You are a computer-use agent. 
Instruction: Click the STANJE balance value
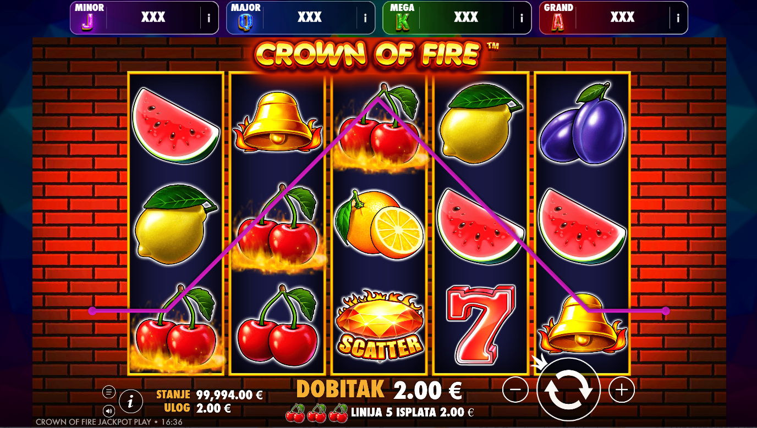click(228, 395)
